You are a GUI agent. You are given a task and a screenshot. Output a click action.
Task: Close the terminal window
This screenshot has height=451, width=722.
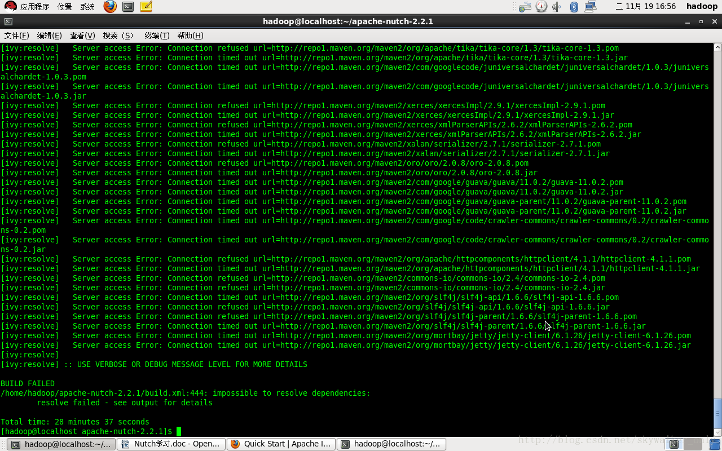click(714, 21)
